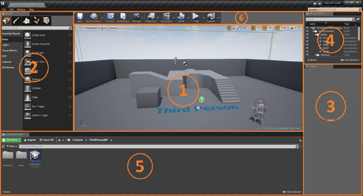The width and height of the screenshot is (363, 196).
Task: Open the Help menu
Action: pos(31,10)
